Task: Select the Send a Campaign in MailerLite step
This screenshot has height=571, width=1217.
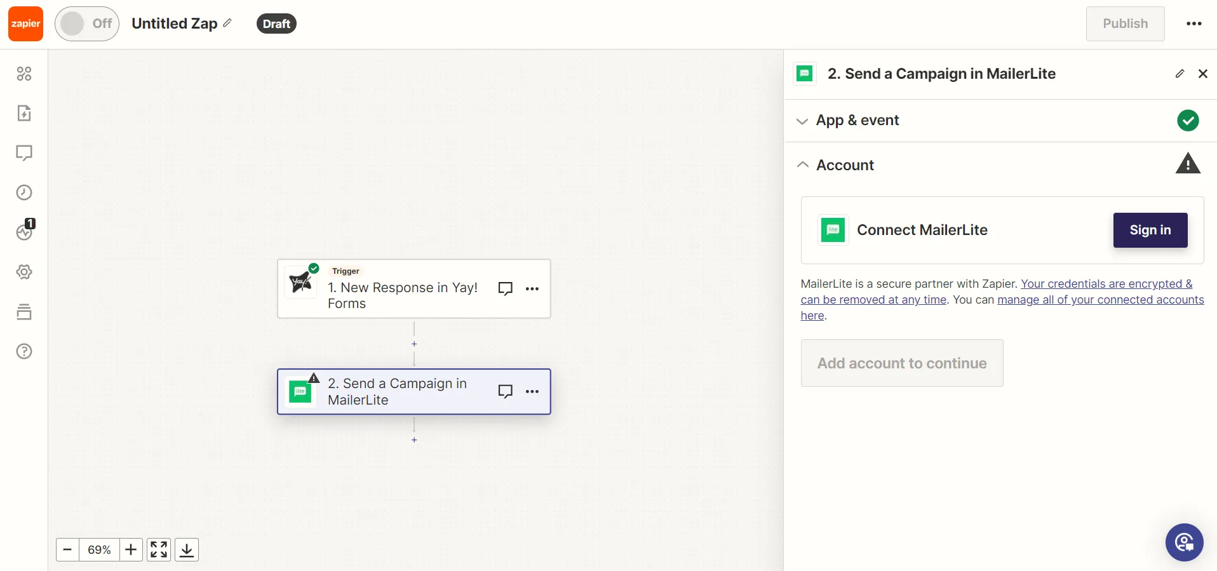Action: [414, 392]
